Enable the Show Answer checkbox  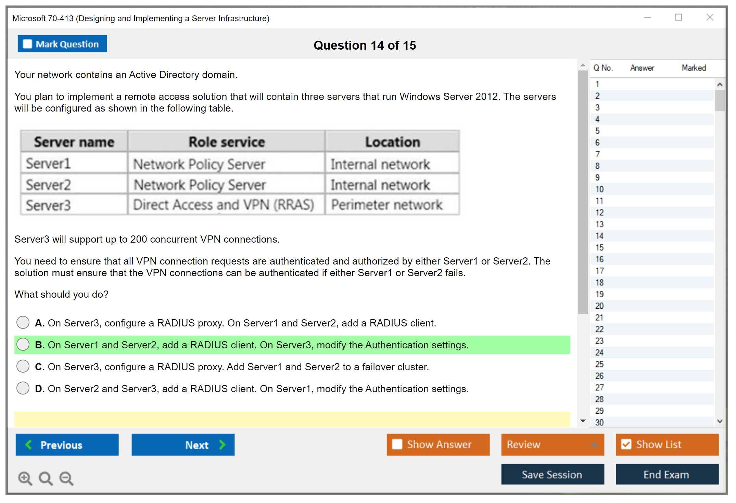click(x=397, y=444)
